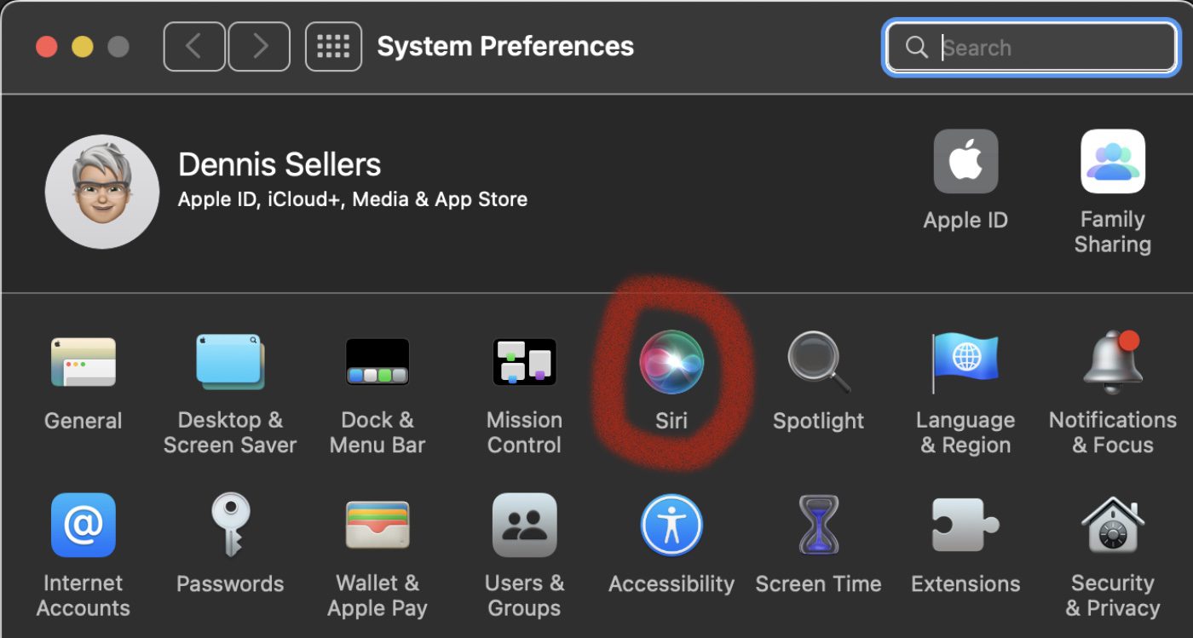Image resolution: width=1193 pixels, height=638 pixels.
Task: Open Internet Accounts preferences
Action: (83, 525)
